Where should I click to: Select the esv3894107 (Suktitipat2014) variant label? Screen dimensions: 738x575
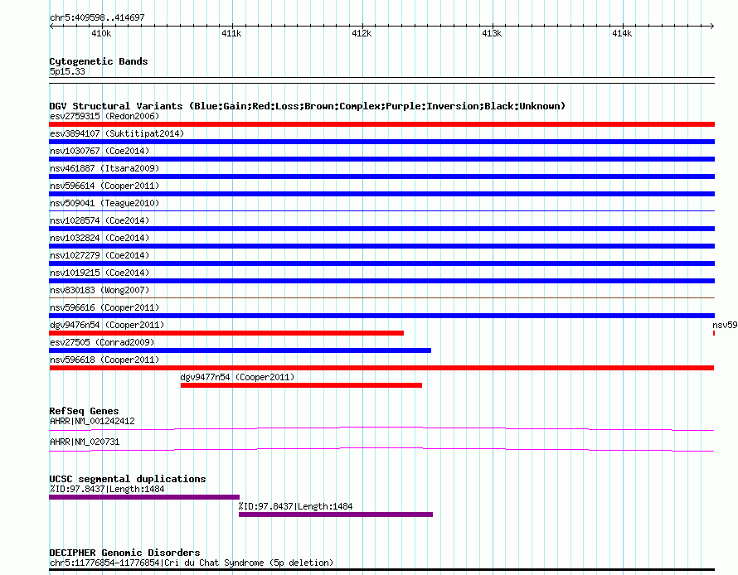click(117, 133)
